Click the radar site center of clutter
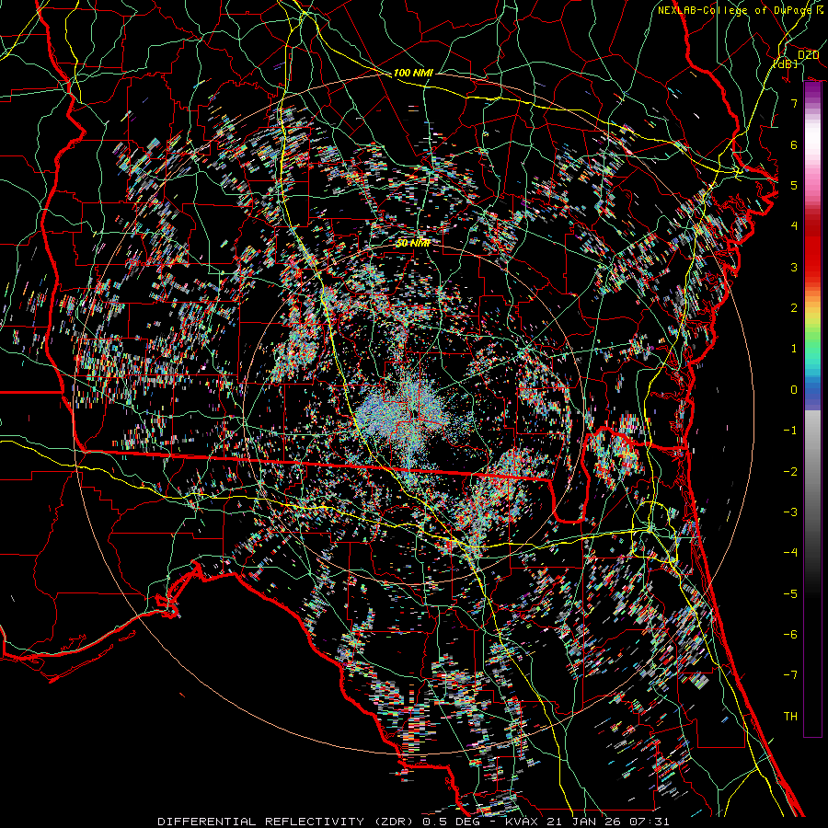Image resolution: width=828 pixels, height=828 pixels. 414,415
